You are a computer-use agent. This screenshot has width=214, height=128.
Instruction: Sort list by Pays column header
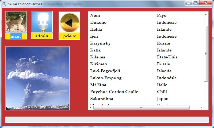pyautogui.click(x=179, y=15)
